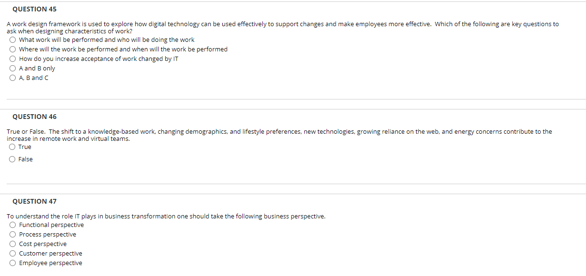This screenshot has width=586, height=276.
Task: Choose "How do you increase acceptance of work changed by IT"
Action: (12, 59)
